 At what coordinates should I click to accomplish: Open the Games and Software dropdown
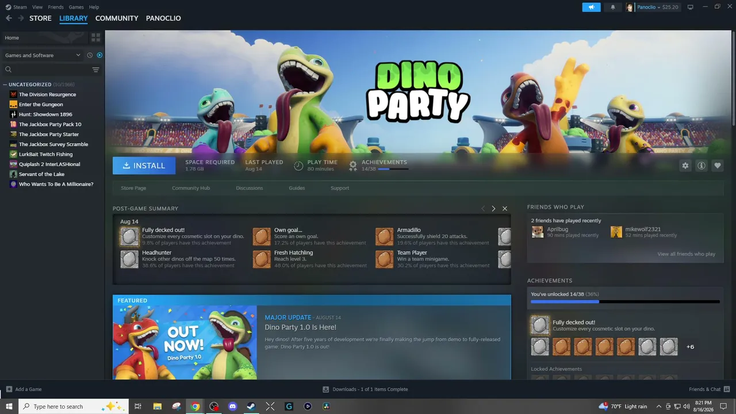coord(43,55)
